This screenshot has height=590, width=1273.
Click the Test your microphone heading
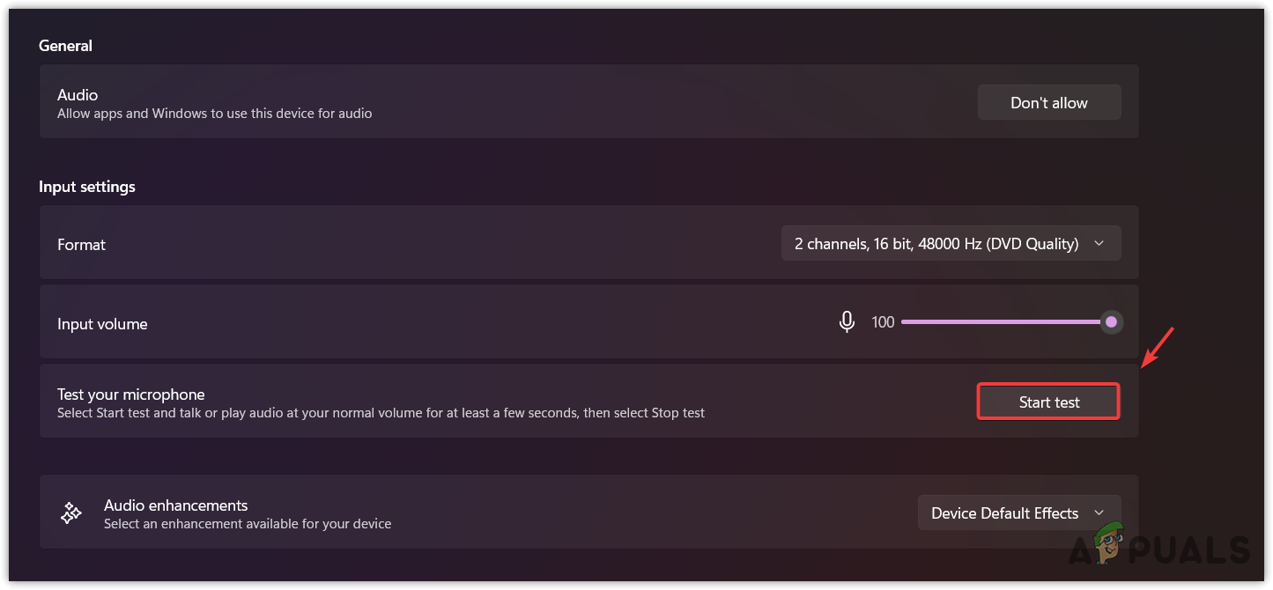click(131, 395)
